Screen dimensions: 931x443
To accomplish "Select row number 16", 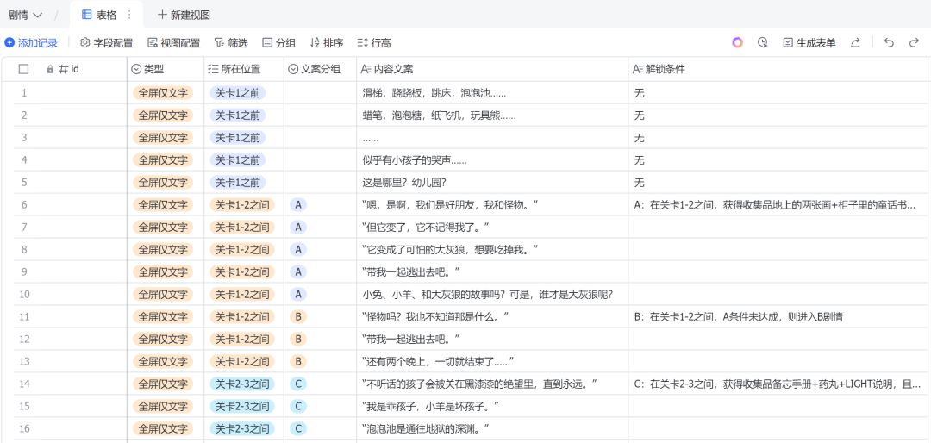I will tap(24, 428).
